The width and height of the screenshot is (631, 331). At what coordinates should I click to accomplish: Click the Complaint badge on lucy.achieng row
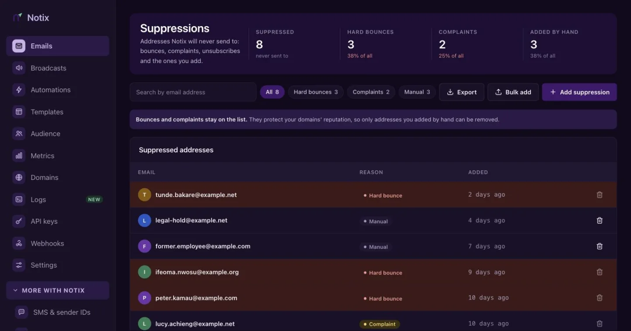pyautogui.click(x=379, y=324)
